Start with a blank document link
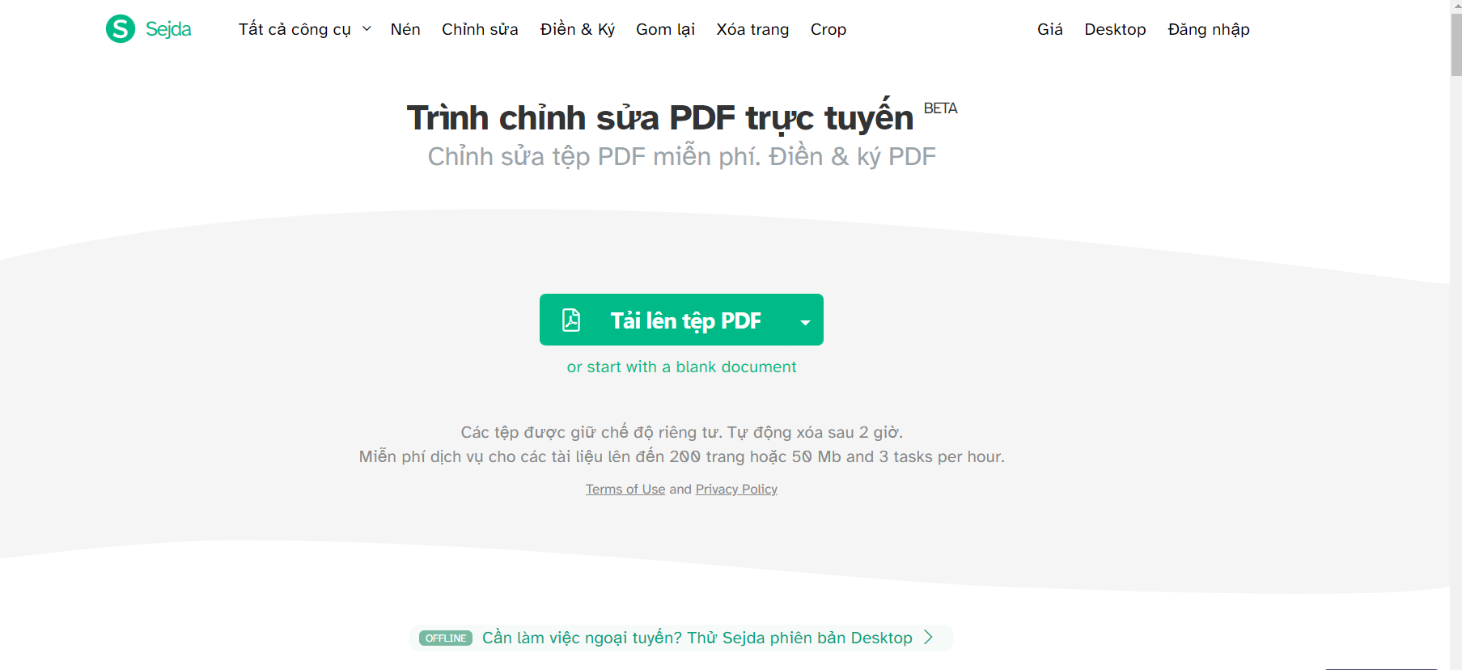Screen dimensions: 1462x670 681,367
